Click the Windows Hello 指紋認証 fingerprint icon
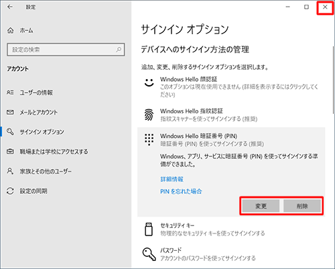 149,115
